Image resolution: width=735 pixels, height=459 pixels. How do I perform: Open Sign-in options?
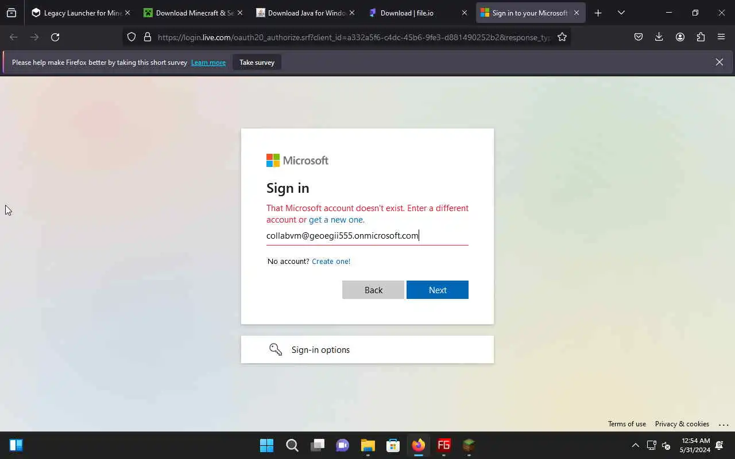point(367,349)
